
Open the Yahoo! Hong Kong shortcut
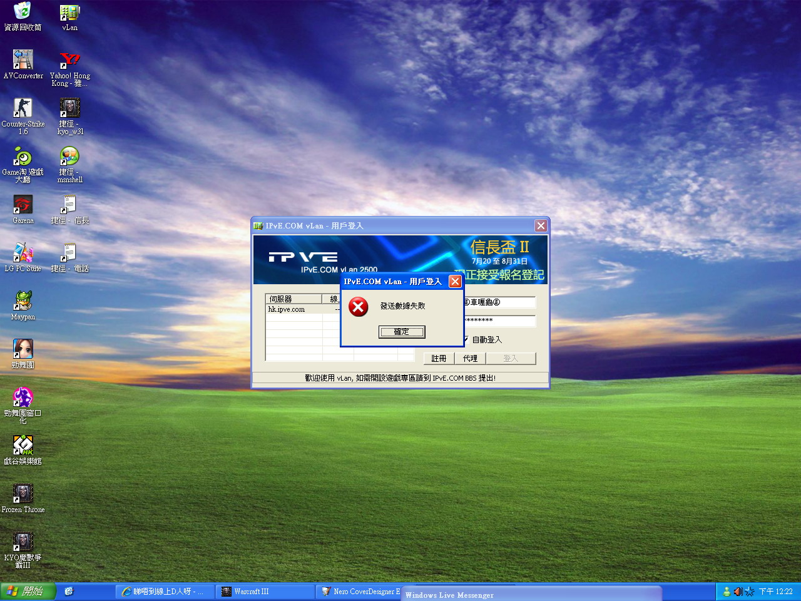[69, 69]
